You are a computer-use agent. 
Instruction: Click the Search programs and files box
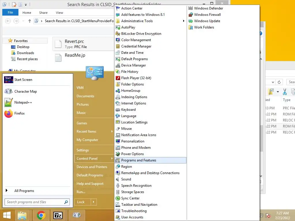pos(37,202)
